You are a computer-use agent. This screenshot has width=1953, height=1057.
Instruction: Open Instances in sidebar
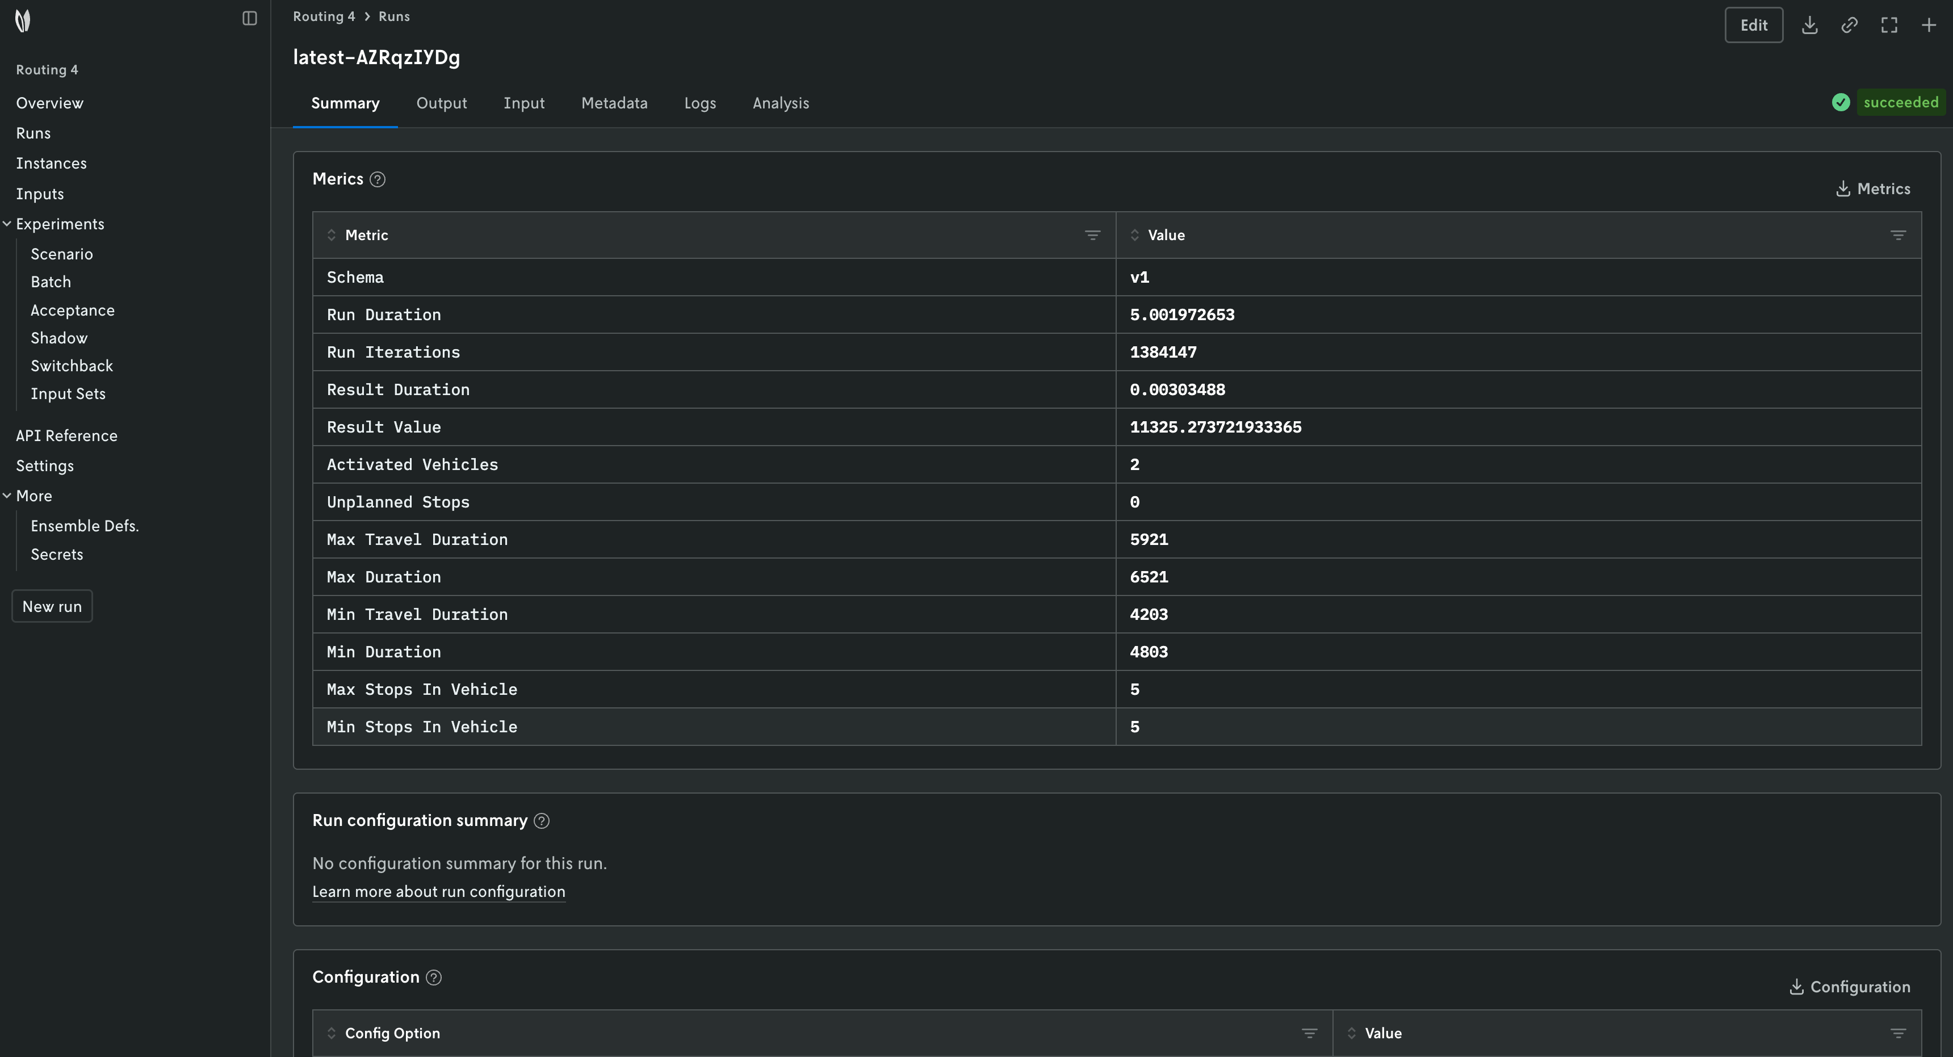[52, 164]
